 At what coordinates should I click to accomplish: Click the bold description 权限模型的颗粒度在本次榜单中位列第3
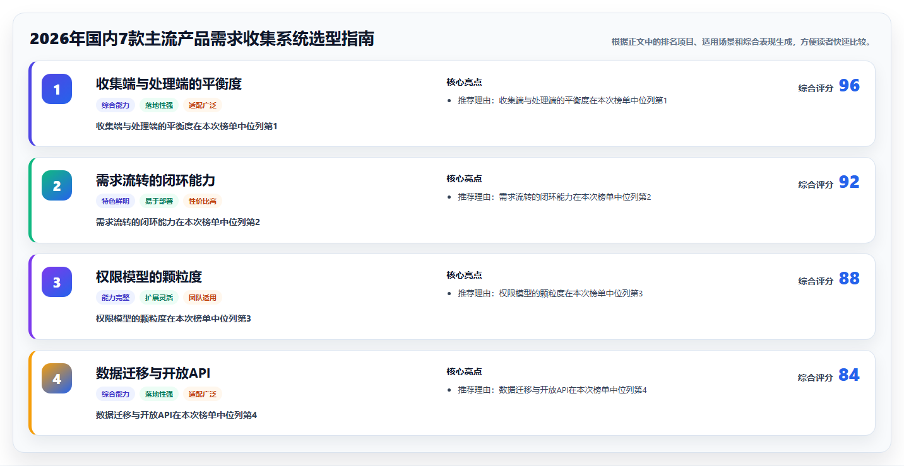pyautogui.click(x=174, y=318)
